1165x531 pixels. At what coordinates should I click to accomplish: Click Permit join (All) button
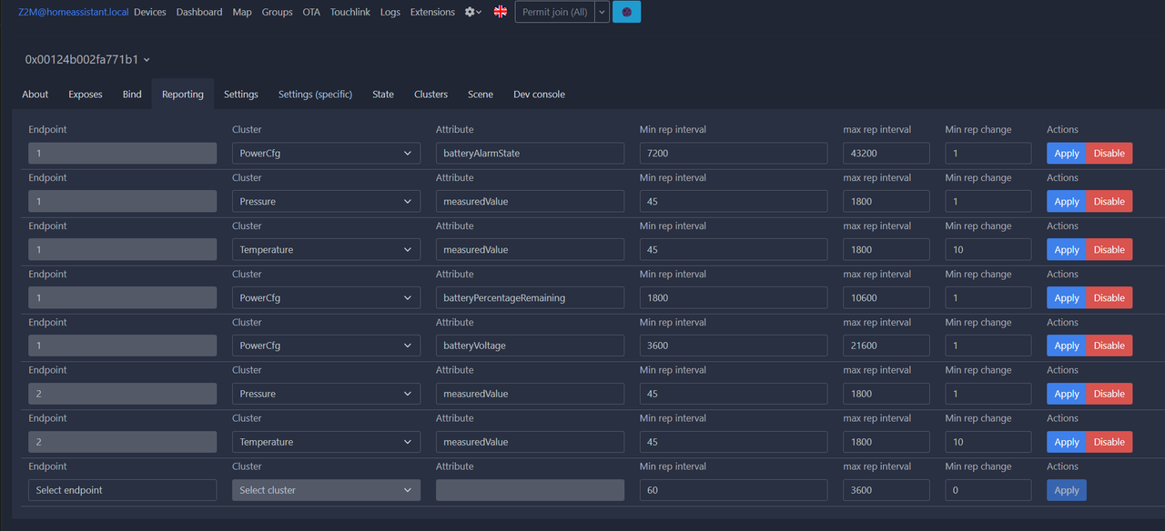click(x=555, y=12)
